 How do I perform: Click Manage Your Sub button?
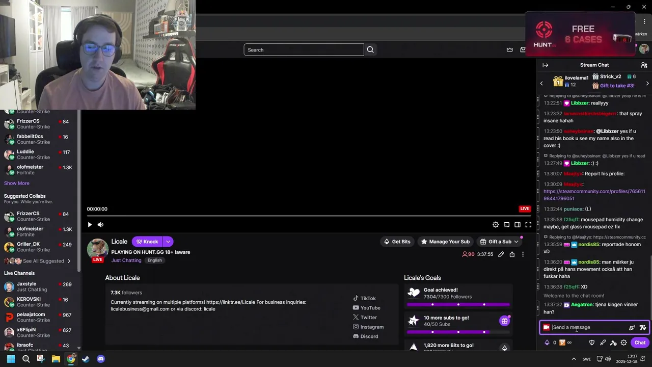point(445,242)
